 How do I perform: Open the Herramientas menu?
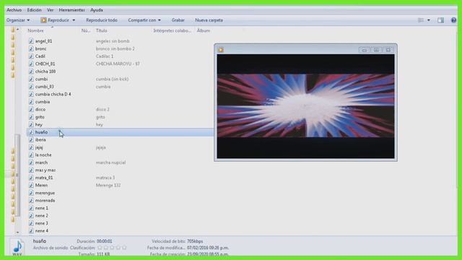[x=71, y=9]
